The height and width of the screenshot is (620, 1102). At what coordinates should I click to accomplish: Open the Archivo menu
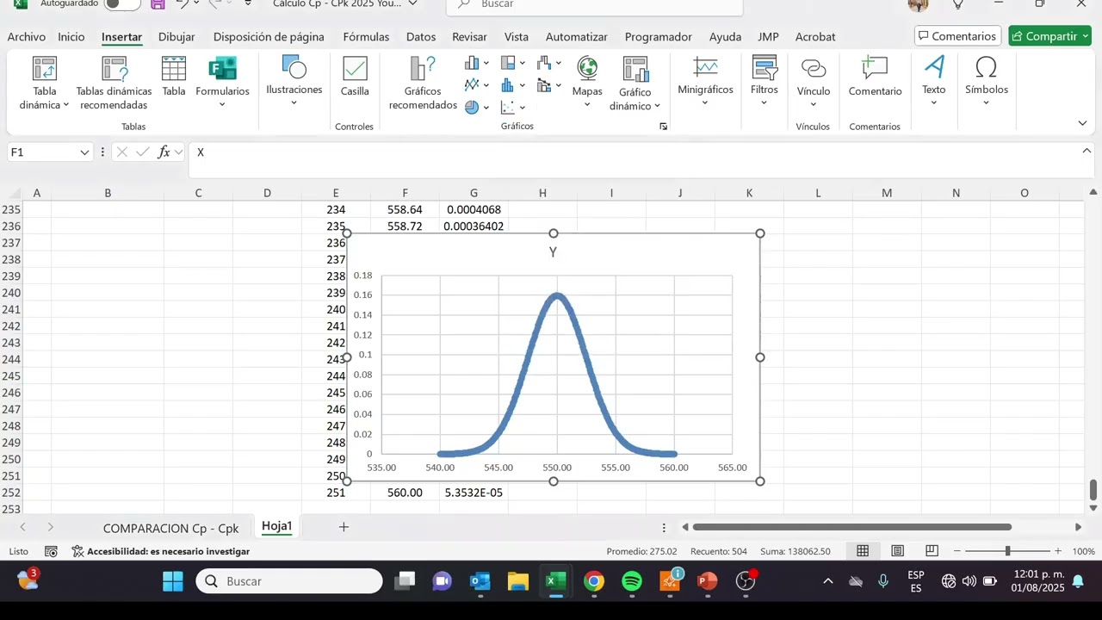click(27, 37)
